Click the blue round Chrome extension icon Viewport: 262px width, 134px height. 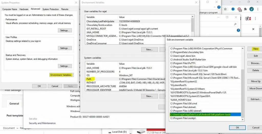pos(233,9)
